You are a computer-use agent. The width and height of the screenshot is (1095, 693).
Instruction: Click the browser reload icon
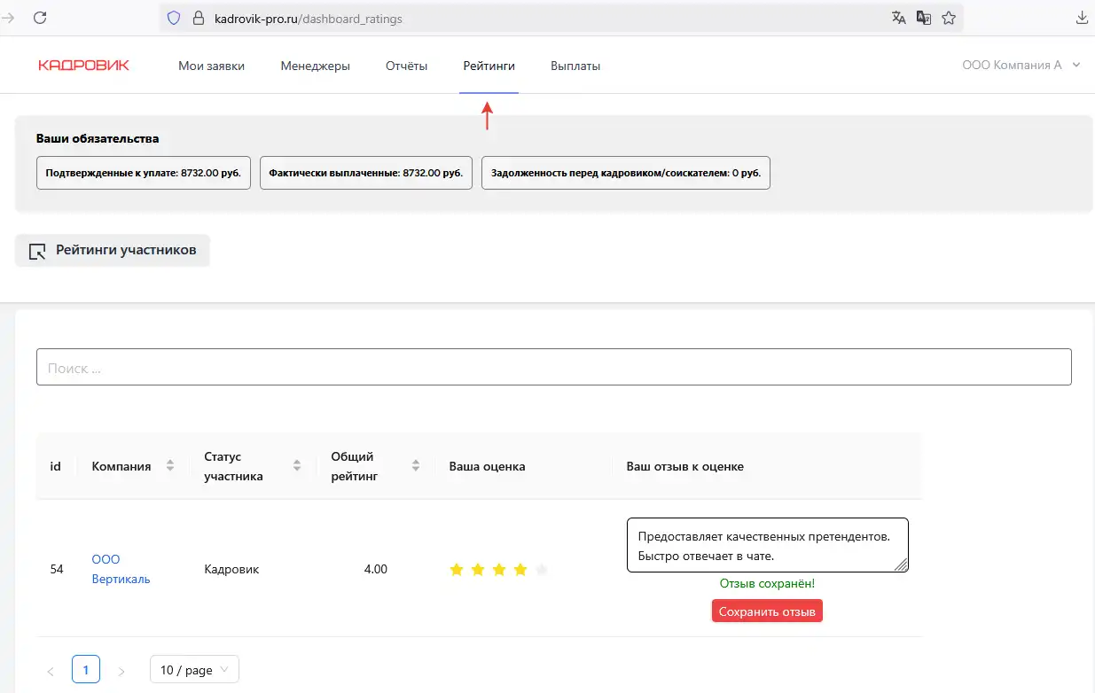(40, 18)
